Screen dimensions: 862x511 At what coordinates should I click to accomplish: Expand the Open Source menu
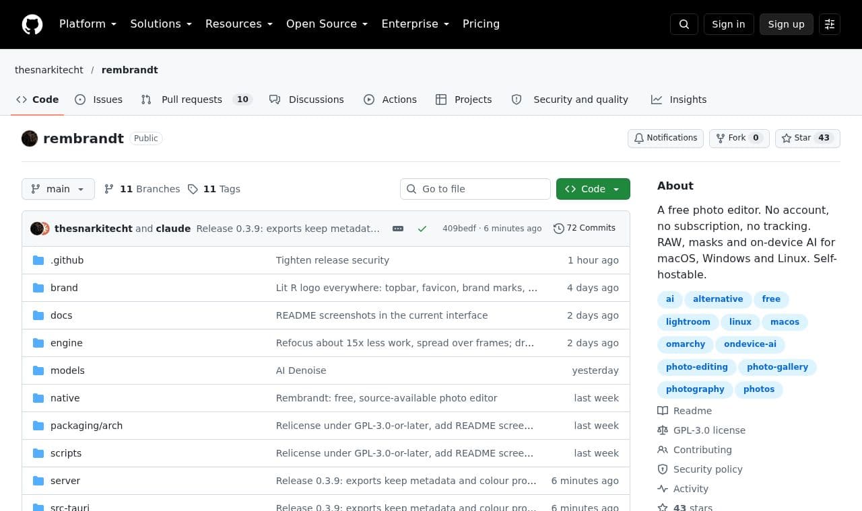tap(327, 24)
